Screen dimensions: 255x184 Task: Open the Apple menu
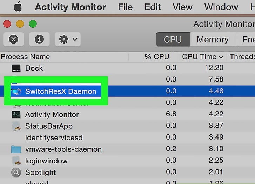[x=18, y=7]
